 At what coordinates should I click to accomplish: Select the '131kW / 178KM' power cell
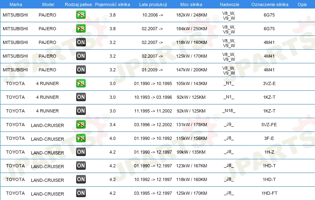tap(191, 125)
